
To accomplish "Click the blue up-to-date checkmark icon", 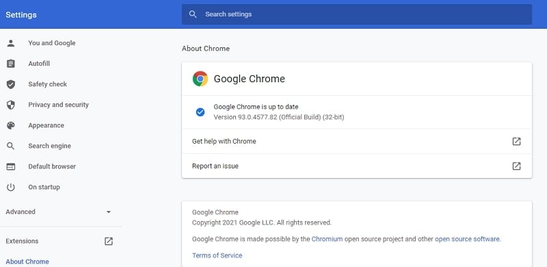I will [200, 112].
